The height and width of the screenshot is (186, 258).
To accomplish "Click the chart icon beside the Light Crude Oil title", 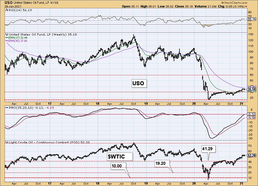I will click(7, 142).
